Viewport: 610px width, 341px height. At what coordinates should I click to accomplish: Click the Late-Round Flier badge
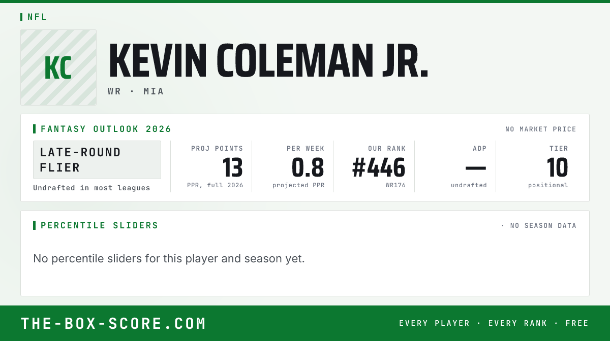point(97,160)
